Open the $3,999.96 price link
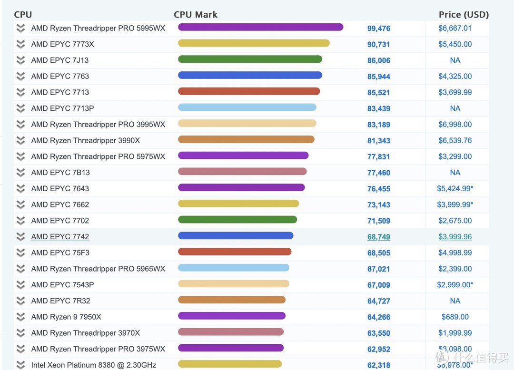This screenshot has height=370, width=514. (x=455, y=236)
